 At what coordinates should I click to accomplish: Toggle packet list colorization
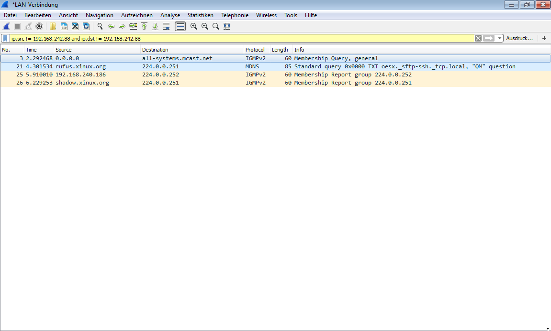[x=180, y=26]
